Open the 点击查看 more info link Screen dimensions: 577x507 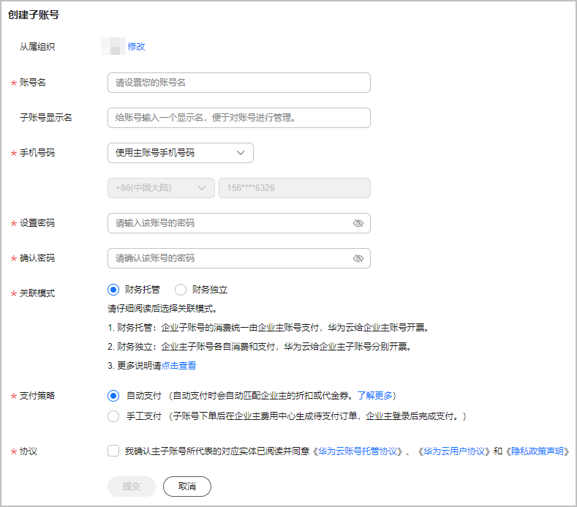coord(178,366)
